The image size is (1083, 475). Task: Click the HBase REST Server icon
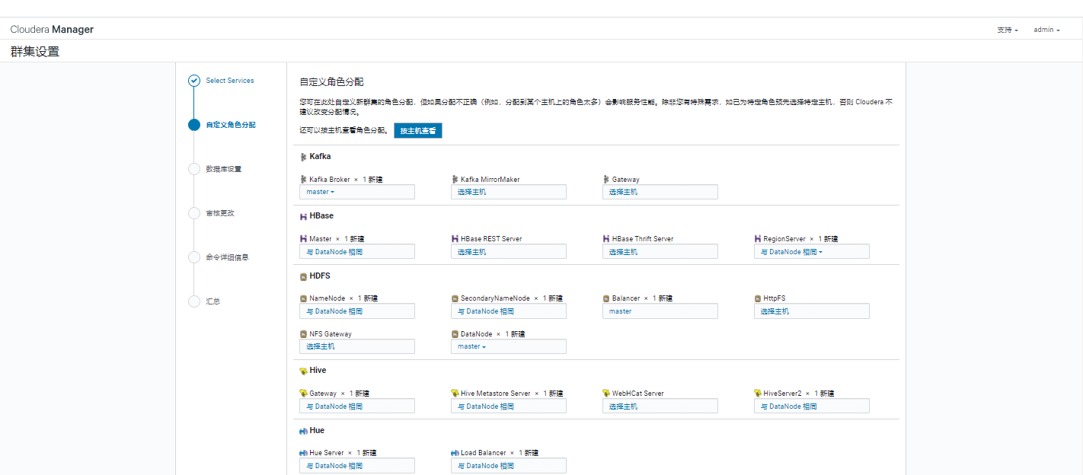pos(455,239)
